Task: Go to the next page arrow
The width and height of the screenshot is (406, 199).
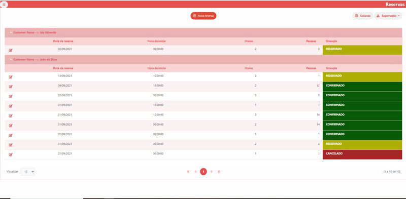Action: pos(211,172)
